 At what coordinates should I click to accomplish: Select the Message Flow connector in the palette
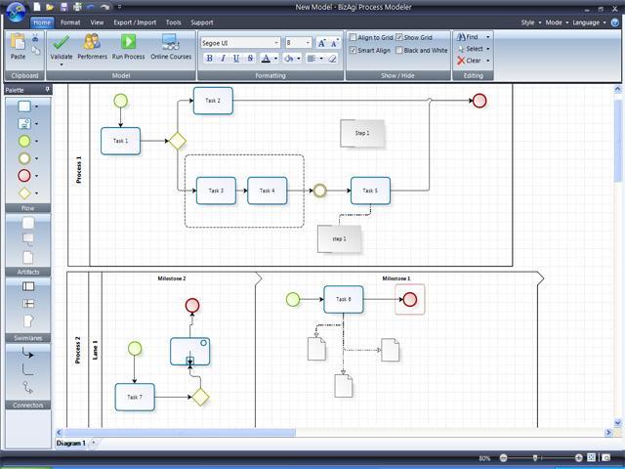(27, 387)
